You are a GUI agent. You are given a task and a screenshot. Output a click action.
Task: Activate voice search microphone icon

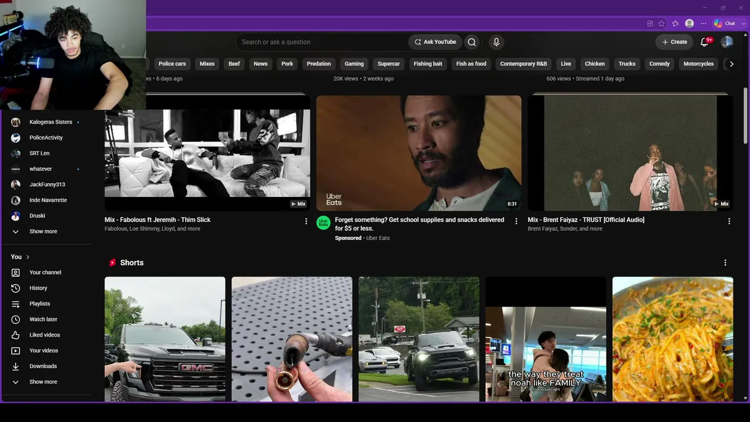[496, 42]
